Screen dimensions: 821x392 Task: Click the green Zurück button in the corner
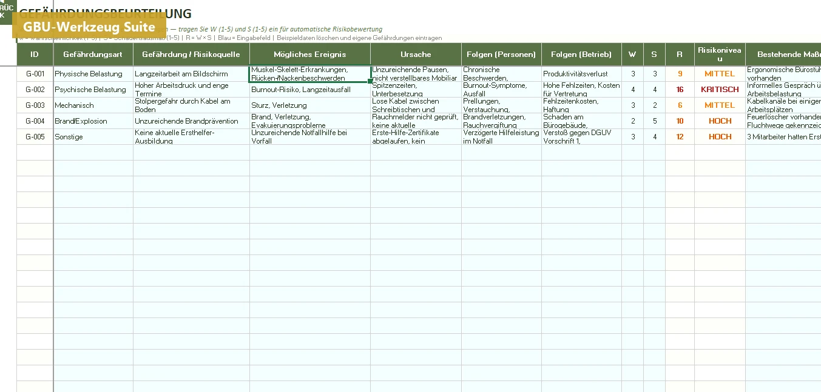tap(7, 12)
